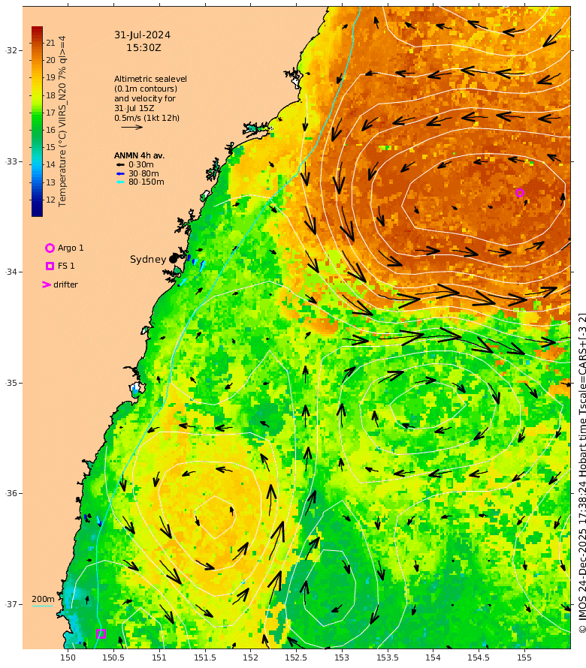Click the IMOS copyright text on right edge
586x668 pixels.
point(581,473)
